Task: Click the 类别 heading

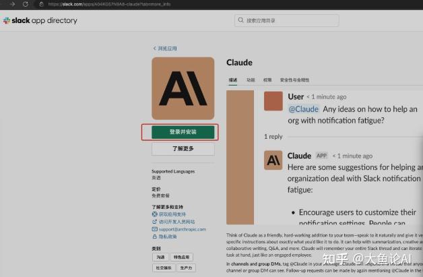Action: tap(156, 249)
